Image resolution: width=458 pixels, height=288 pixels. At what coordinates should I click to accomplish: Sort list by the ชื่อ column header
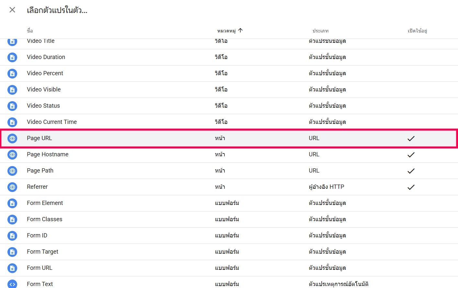click(30, 31)
